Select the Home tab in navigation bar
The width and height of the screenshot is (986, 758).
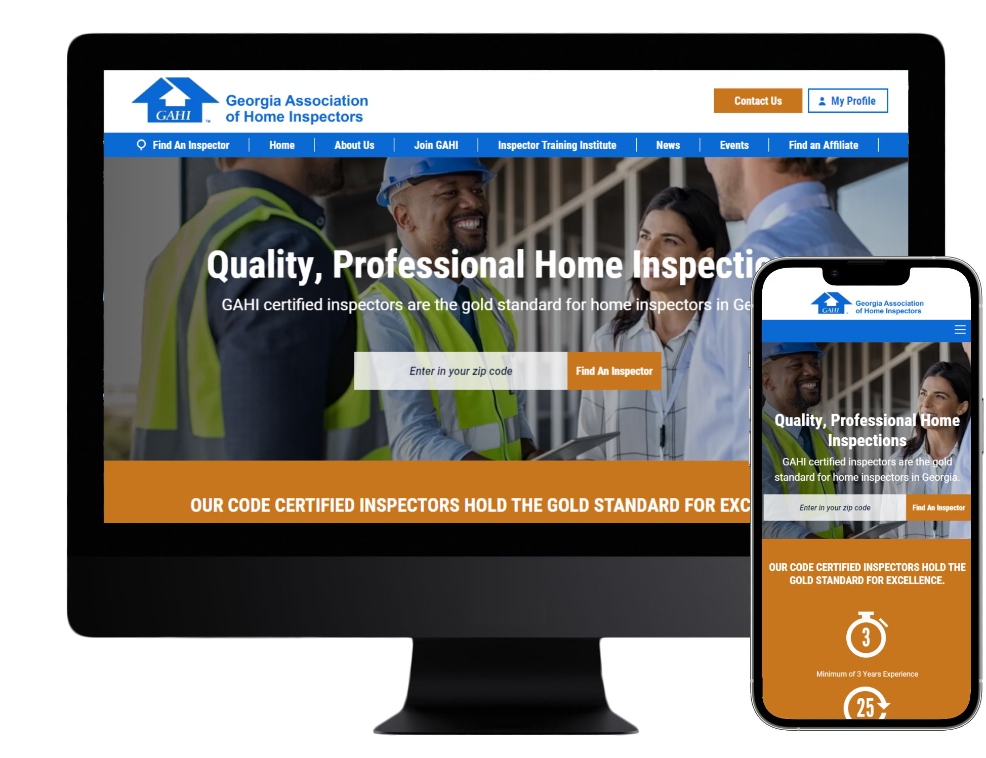click(281, 145)
